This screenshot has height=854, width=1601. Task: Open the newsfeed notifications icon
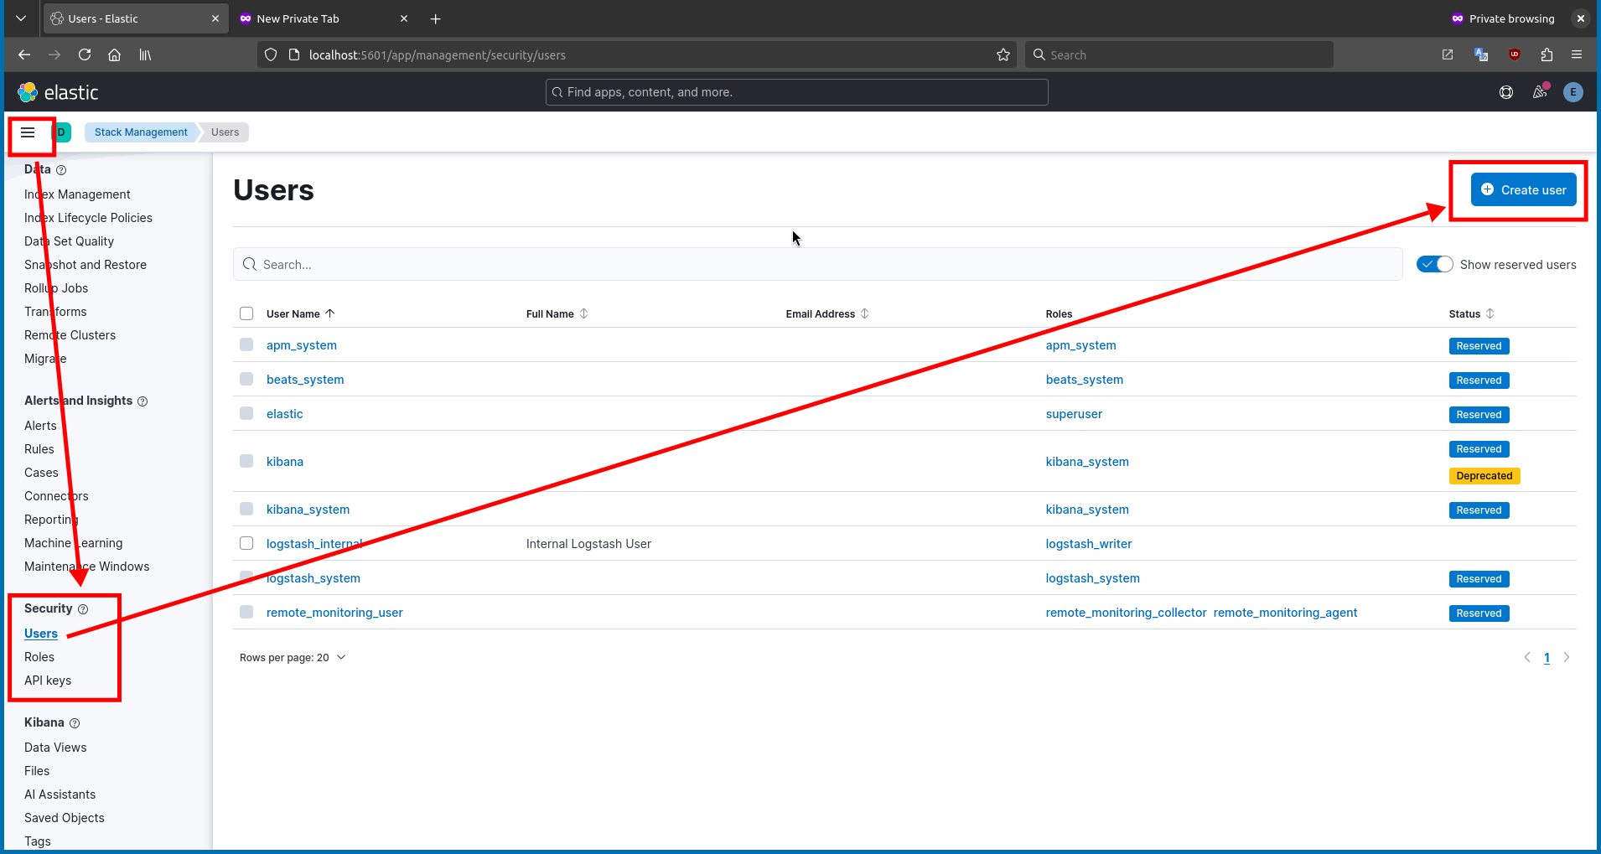coord(1540,92)
